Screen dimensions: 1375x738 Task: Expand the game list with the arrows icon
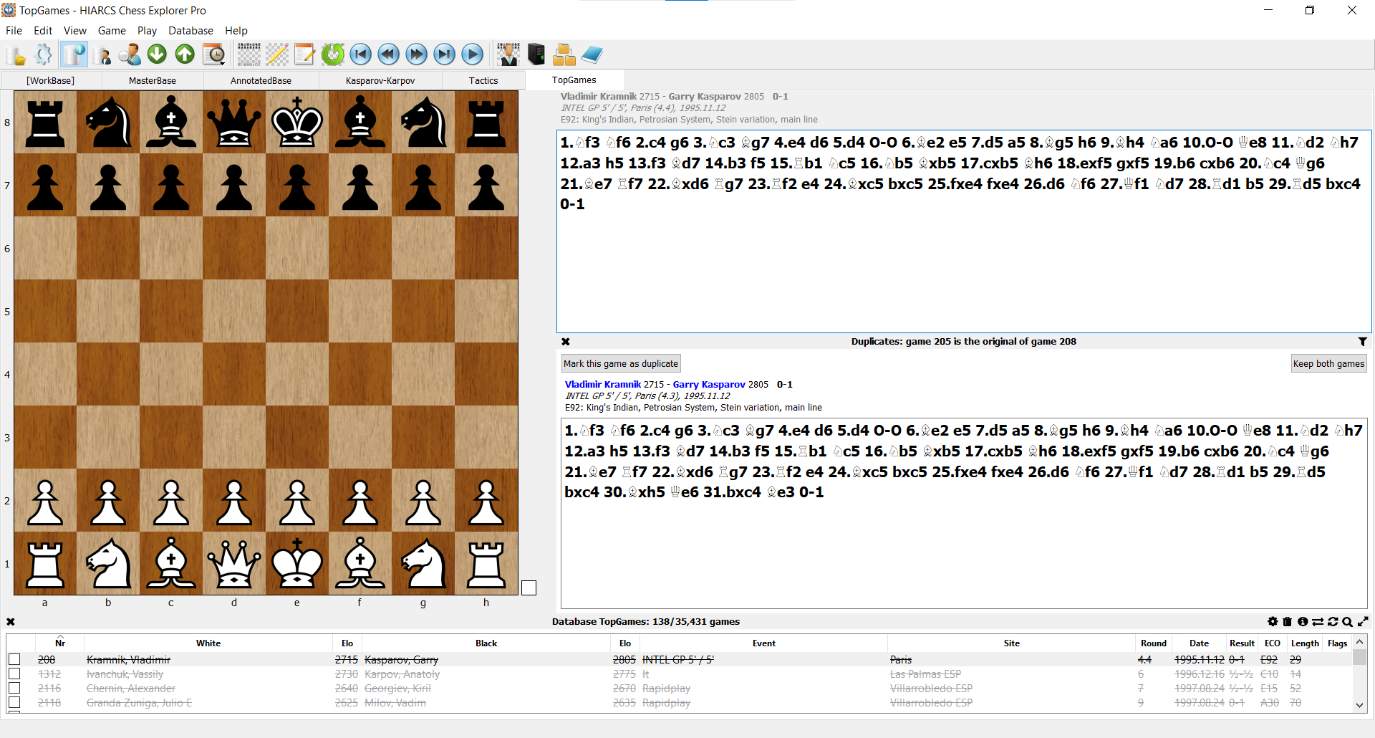[x=1363, y=622]
